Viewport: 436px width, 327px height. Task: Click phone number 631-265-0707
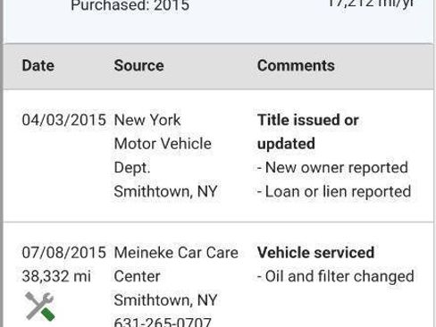click(163, 322)
